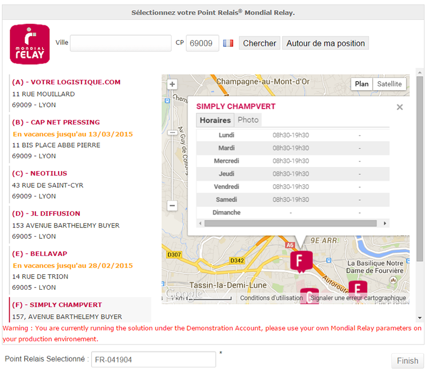The width and height of the screenshot is (429, 374).
Task: Click the D307 road label on map
Action: [174, 255]
